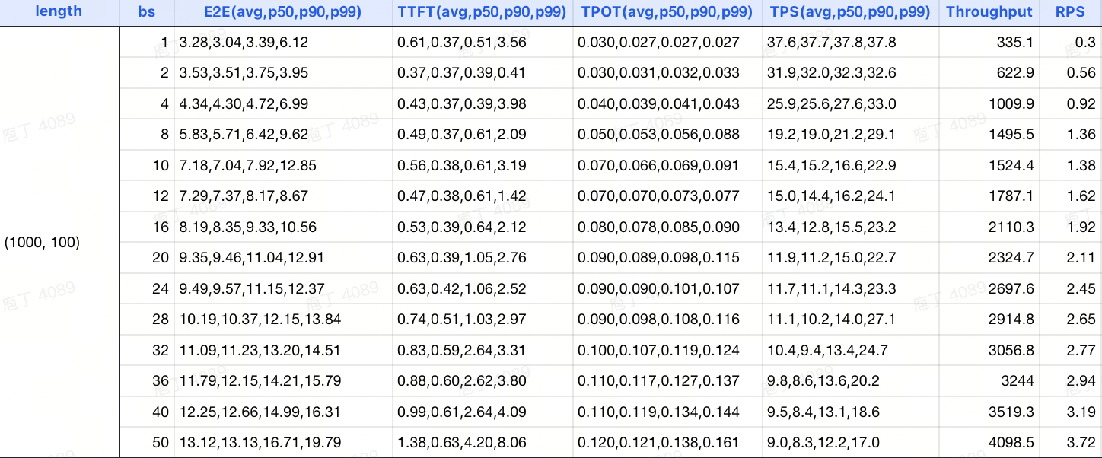Click the bs cell with value 16
Screen dimensions: 1102x458
pyautogui.click(x=160, y=227)
